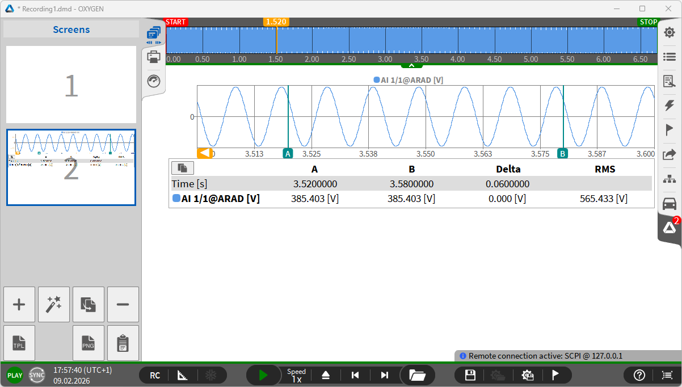Toggle the RC remote control button
The image size is (682, 387).
tap(155, 375)
